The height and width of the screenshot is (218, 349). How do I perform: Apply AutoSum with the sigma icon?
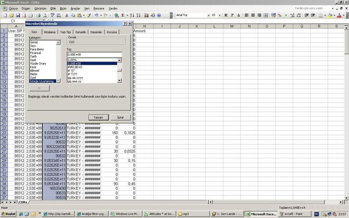(x=123, y=15)
